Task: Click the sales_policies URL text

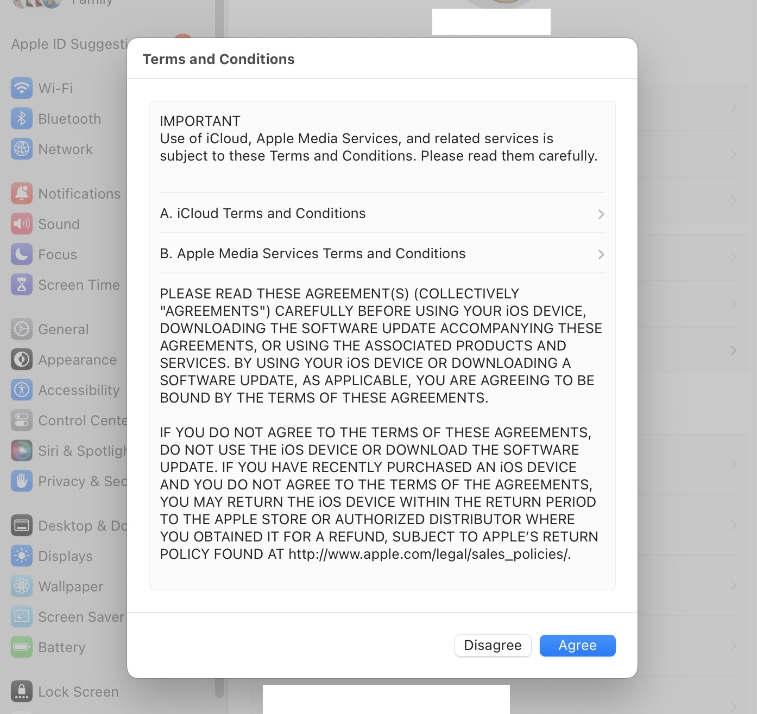Action: 430,554
